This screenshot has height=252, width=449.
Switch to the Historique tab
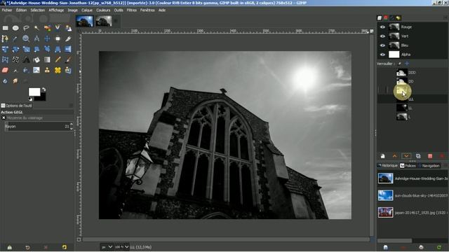(x=387, y=166)
